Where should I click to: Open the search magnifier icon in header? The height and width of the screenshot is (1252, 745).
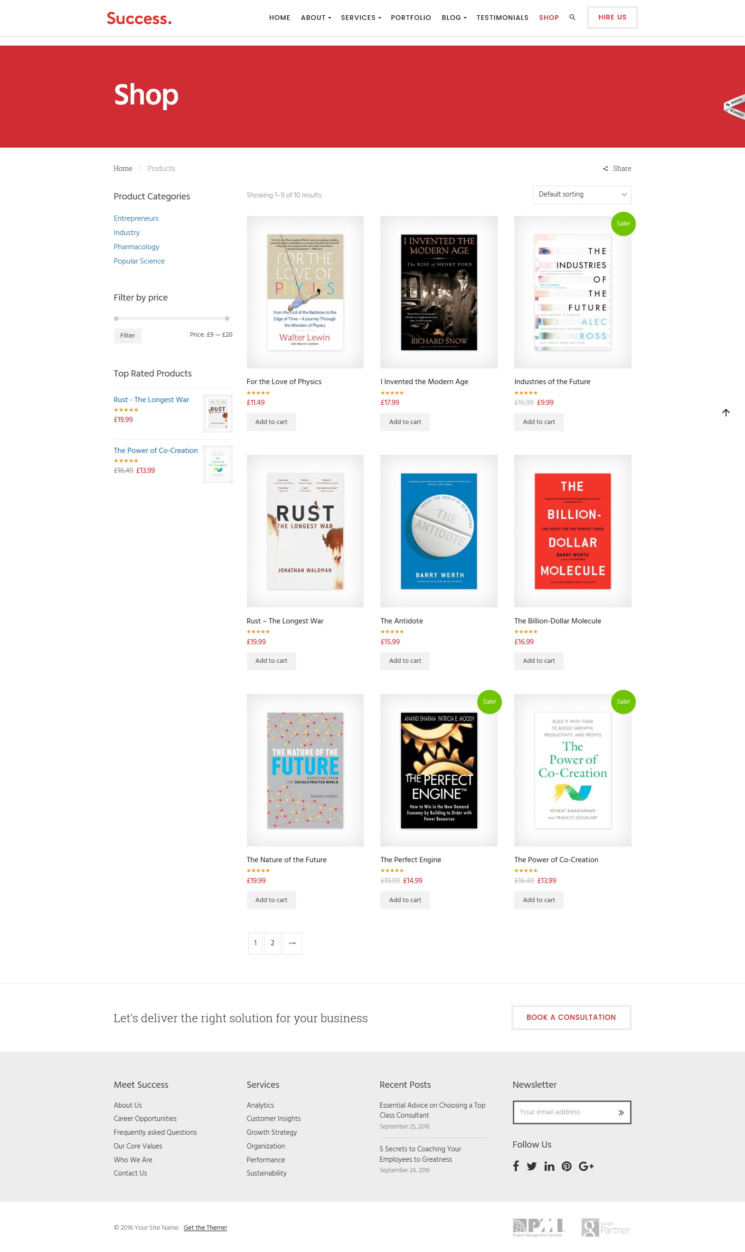[x=572, y=18]
